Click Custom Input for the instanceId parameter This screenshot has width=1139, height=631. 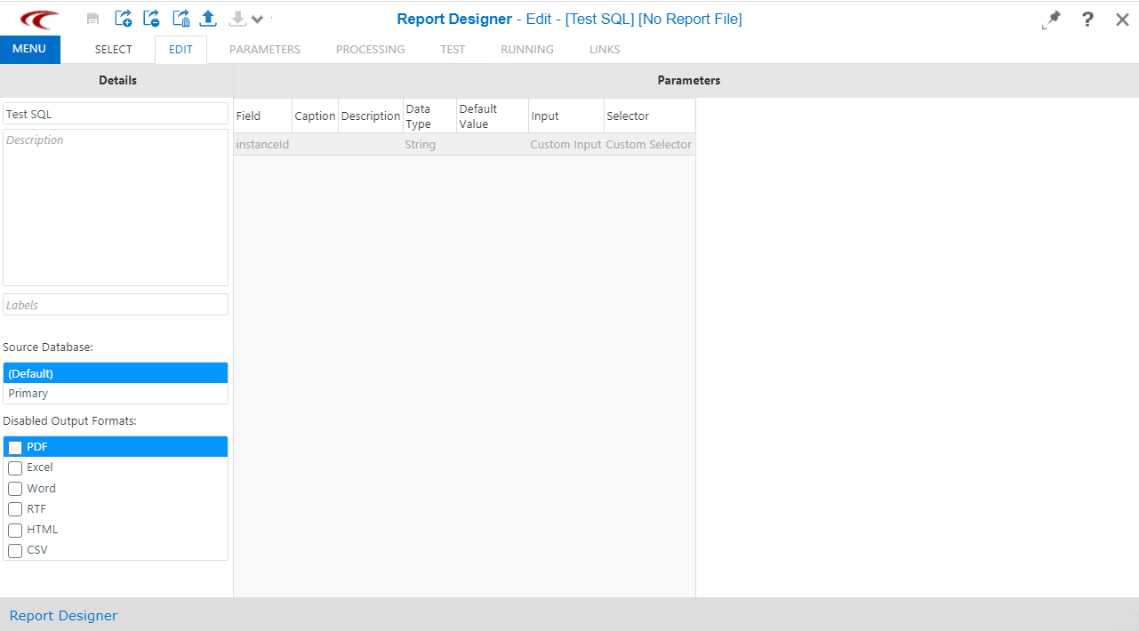565,144
